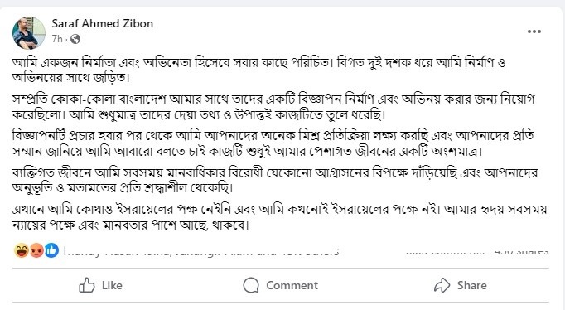The image size is (565, 310).
Task: Open the shares count link
Action: 521,252
